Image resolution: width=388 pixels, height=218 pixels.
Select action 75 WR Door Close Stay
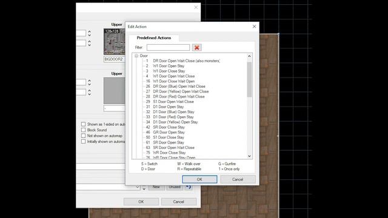(166, 153)
